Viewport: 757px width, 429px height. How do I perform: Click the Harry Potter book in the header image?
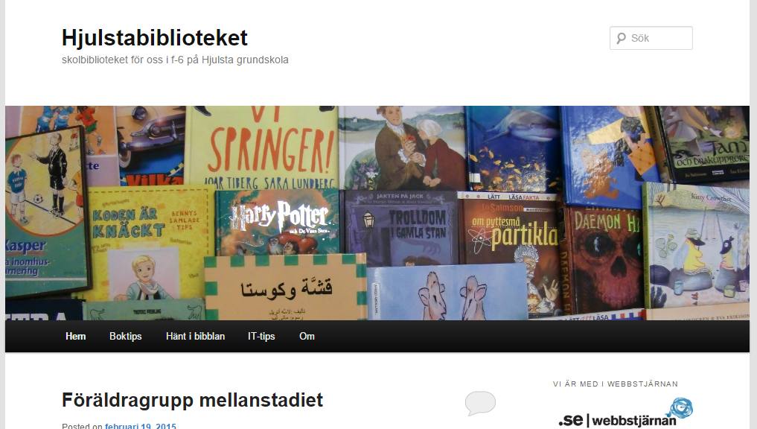[x=278, y=221]
